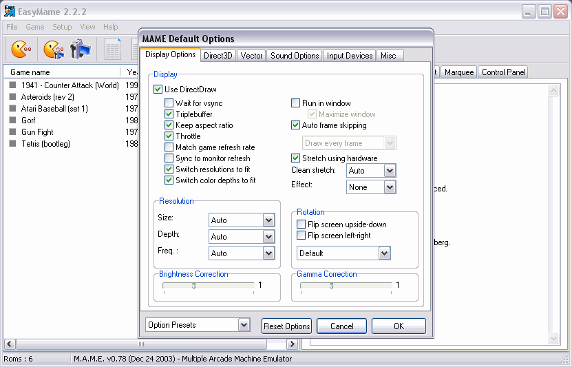Toggle the Throttle checkbox
Screen dimensions: 572x367
point(169,136)
